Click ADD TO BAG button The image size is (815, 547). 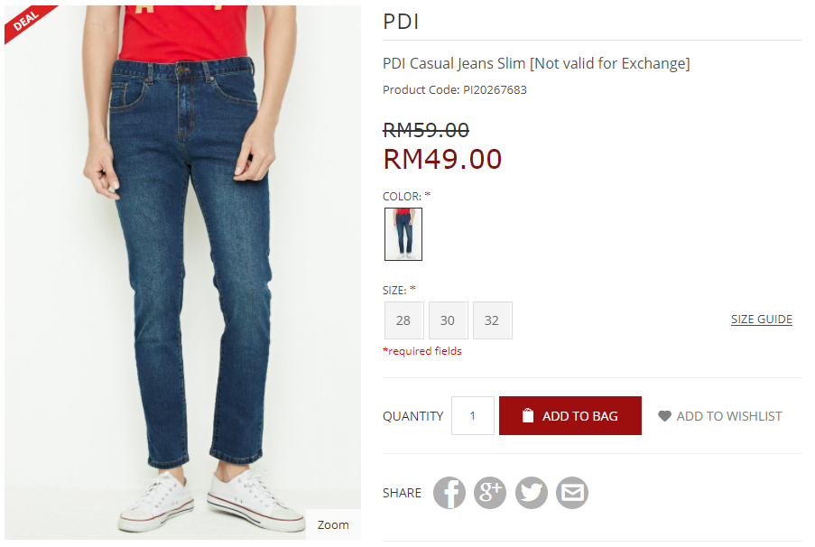coord(570,416)
